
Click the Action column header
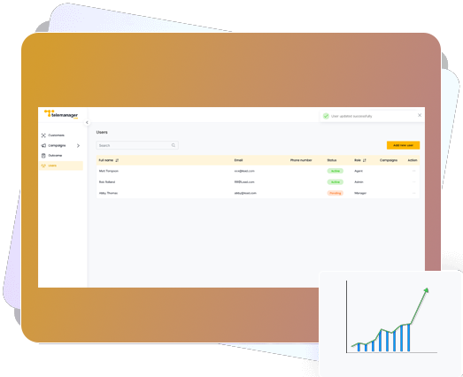413,160
